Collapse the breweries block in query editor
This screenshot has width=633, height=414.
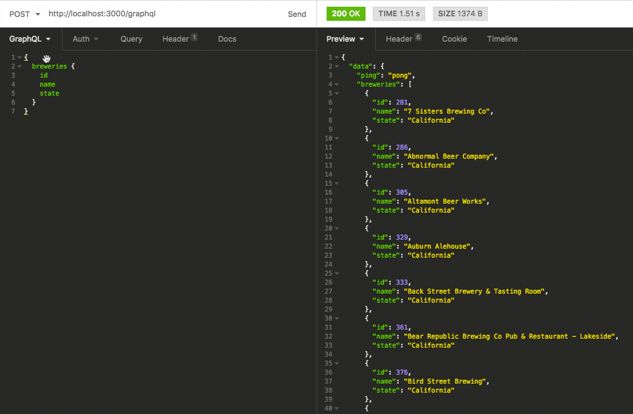coord(19,66)
